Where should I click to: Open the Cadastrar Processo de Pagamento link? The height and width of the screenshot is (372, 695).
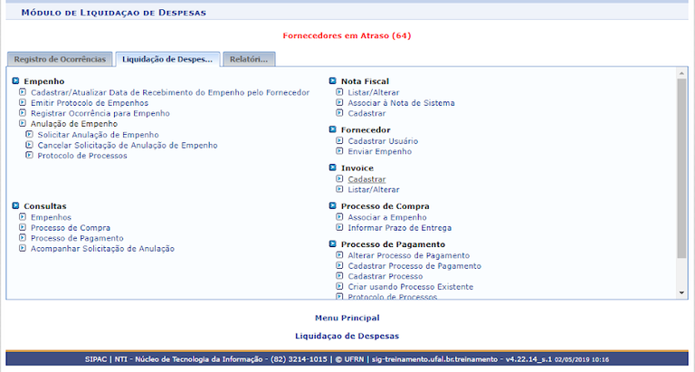tap(414, 266)
